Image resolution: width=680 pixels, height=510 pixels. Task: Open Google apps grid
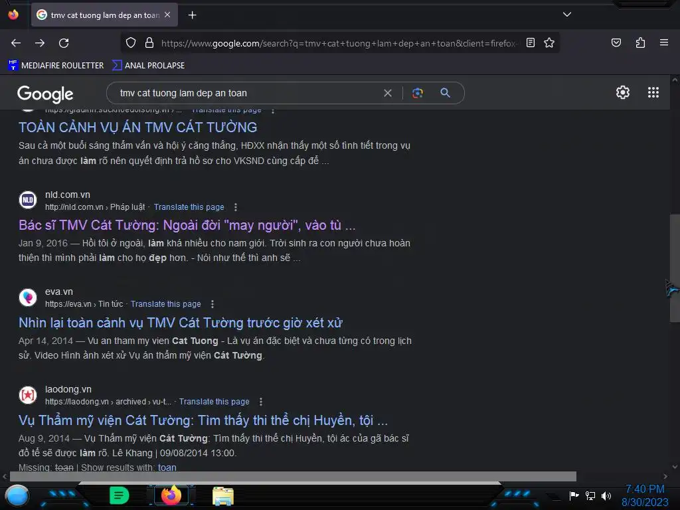[x=653, y=92]
